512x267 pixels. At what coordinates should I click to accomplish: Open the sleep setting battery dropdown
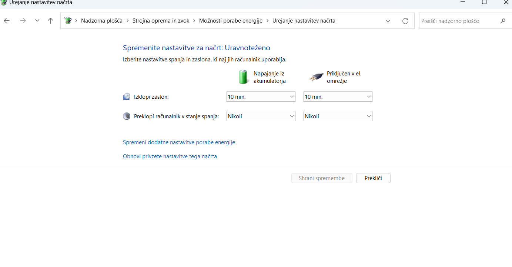[261, 116]
